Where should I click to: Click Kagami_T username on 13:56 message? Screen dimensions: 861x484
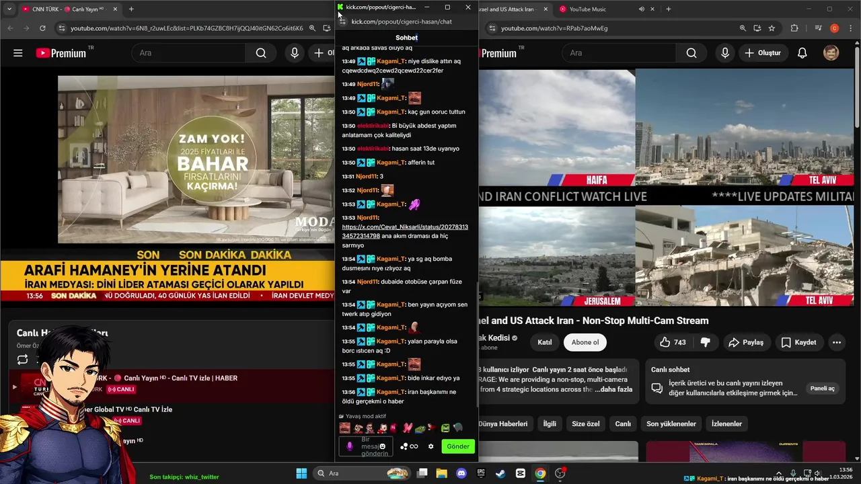[390, 392]
